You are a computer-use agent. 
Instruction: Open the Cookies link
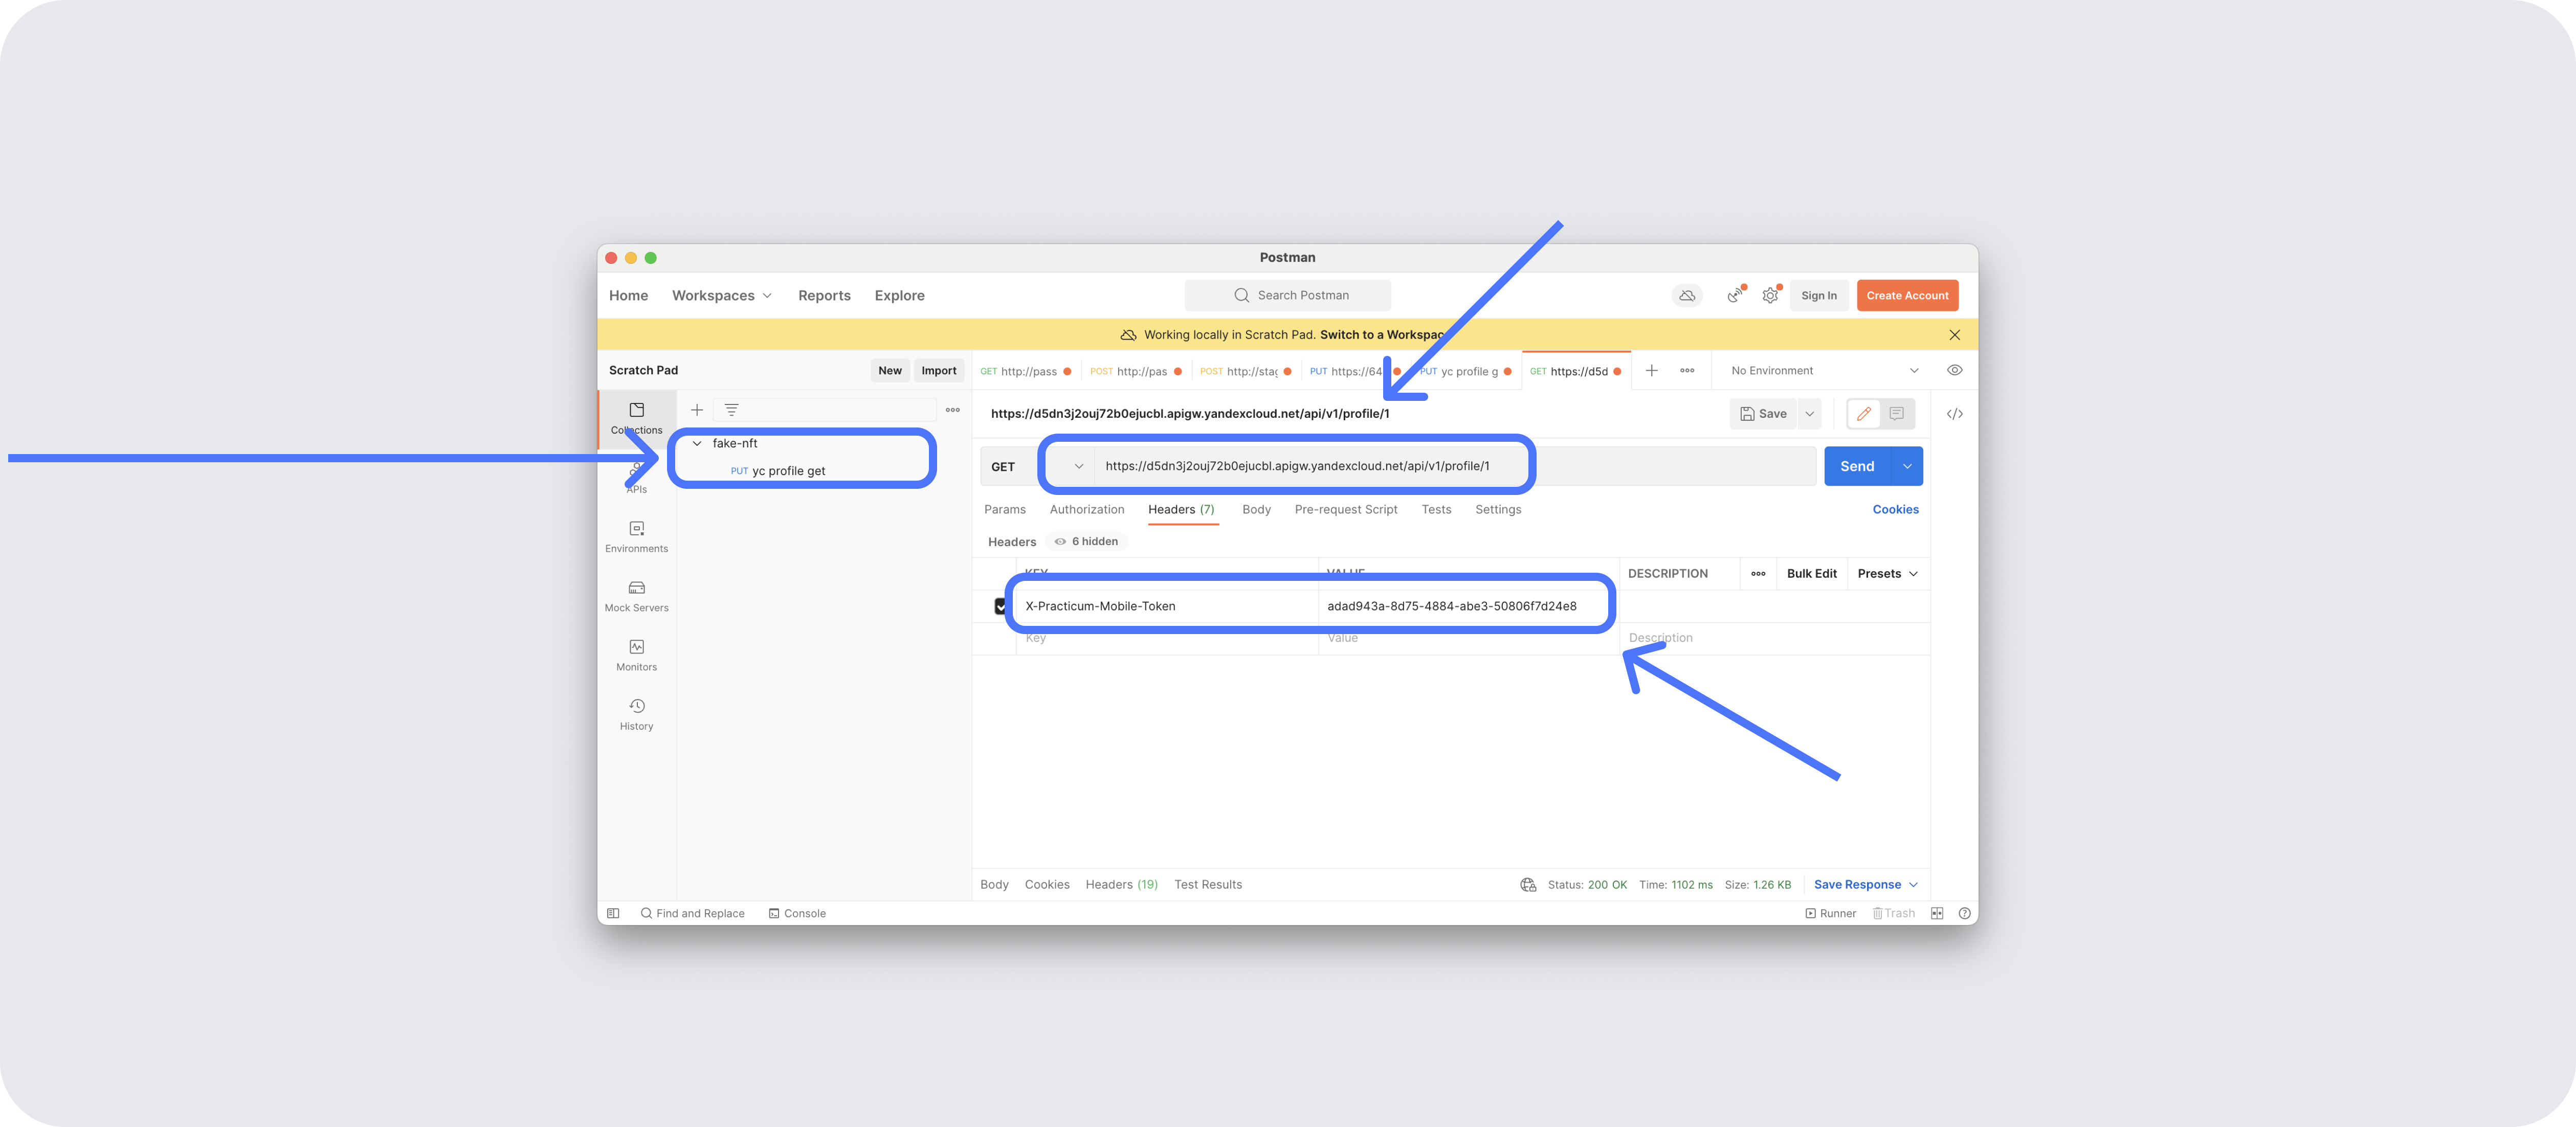click(x=1895, y=510)
